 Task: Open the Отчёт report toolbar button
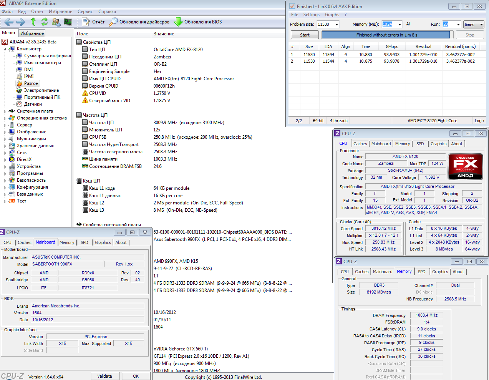[x=93, y=22]
